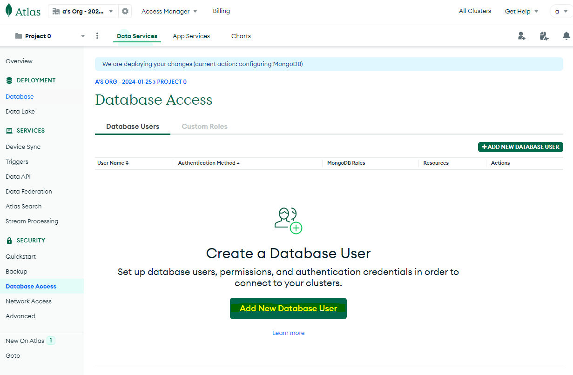Open the Billing page
The image size is (573, 375).
coord(221,11)
